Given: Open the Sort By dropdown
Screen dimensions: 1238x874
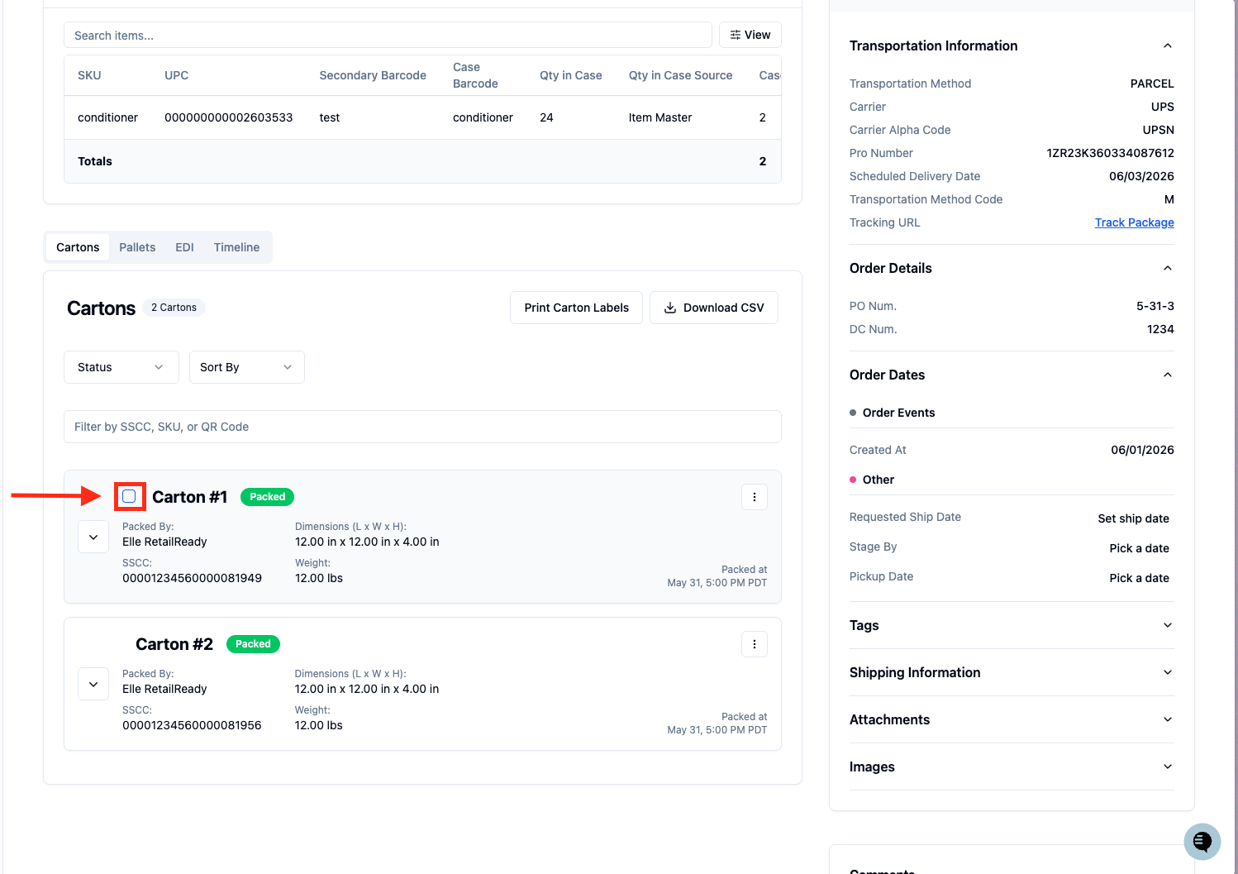Looking at the screenshot, I should tap(247, 367).
